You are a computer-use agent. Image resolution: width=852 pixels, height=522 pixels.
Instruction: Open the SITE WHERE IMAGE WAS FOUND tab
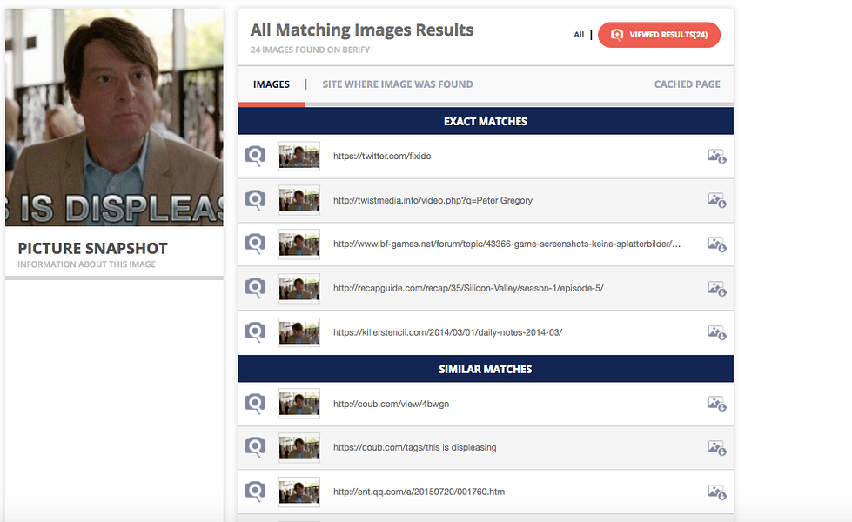click(x=397, y=84)
